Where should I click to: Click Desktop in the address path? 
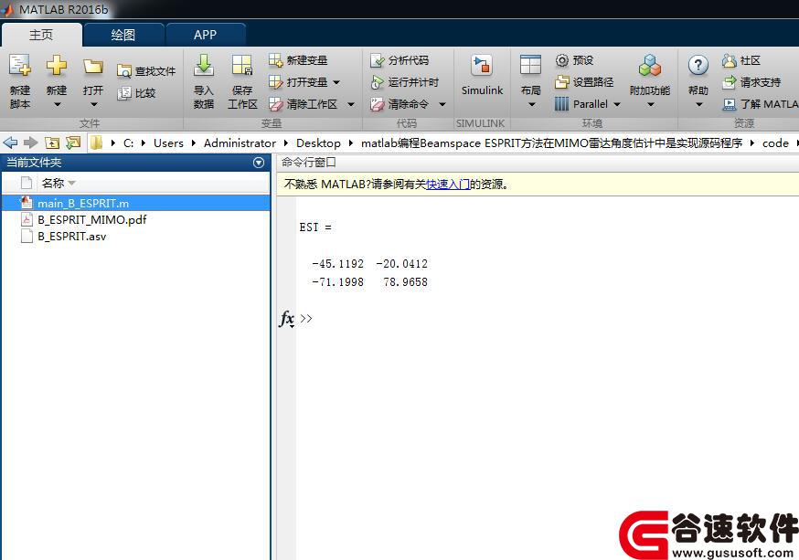[x=318, y=143]
